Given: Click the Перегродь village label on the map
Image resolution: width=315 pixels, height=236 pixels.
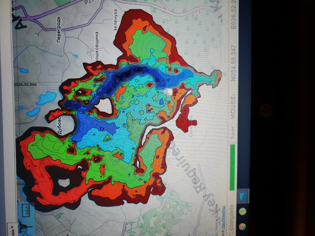Looking at the screenshot, I should click(59, 30).
